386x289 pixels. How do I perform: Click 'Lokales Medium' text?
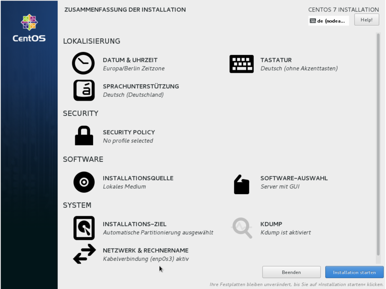click(124, 186)
